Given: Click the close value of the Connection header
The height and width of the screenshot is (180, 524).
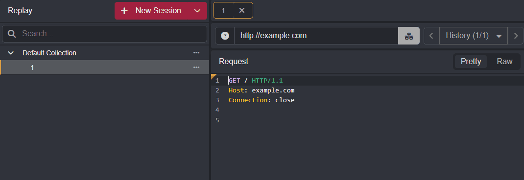Looking at the screenshot, I should click(285, 100).
